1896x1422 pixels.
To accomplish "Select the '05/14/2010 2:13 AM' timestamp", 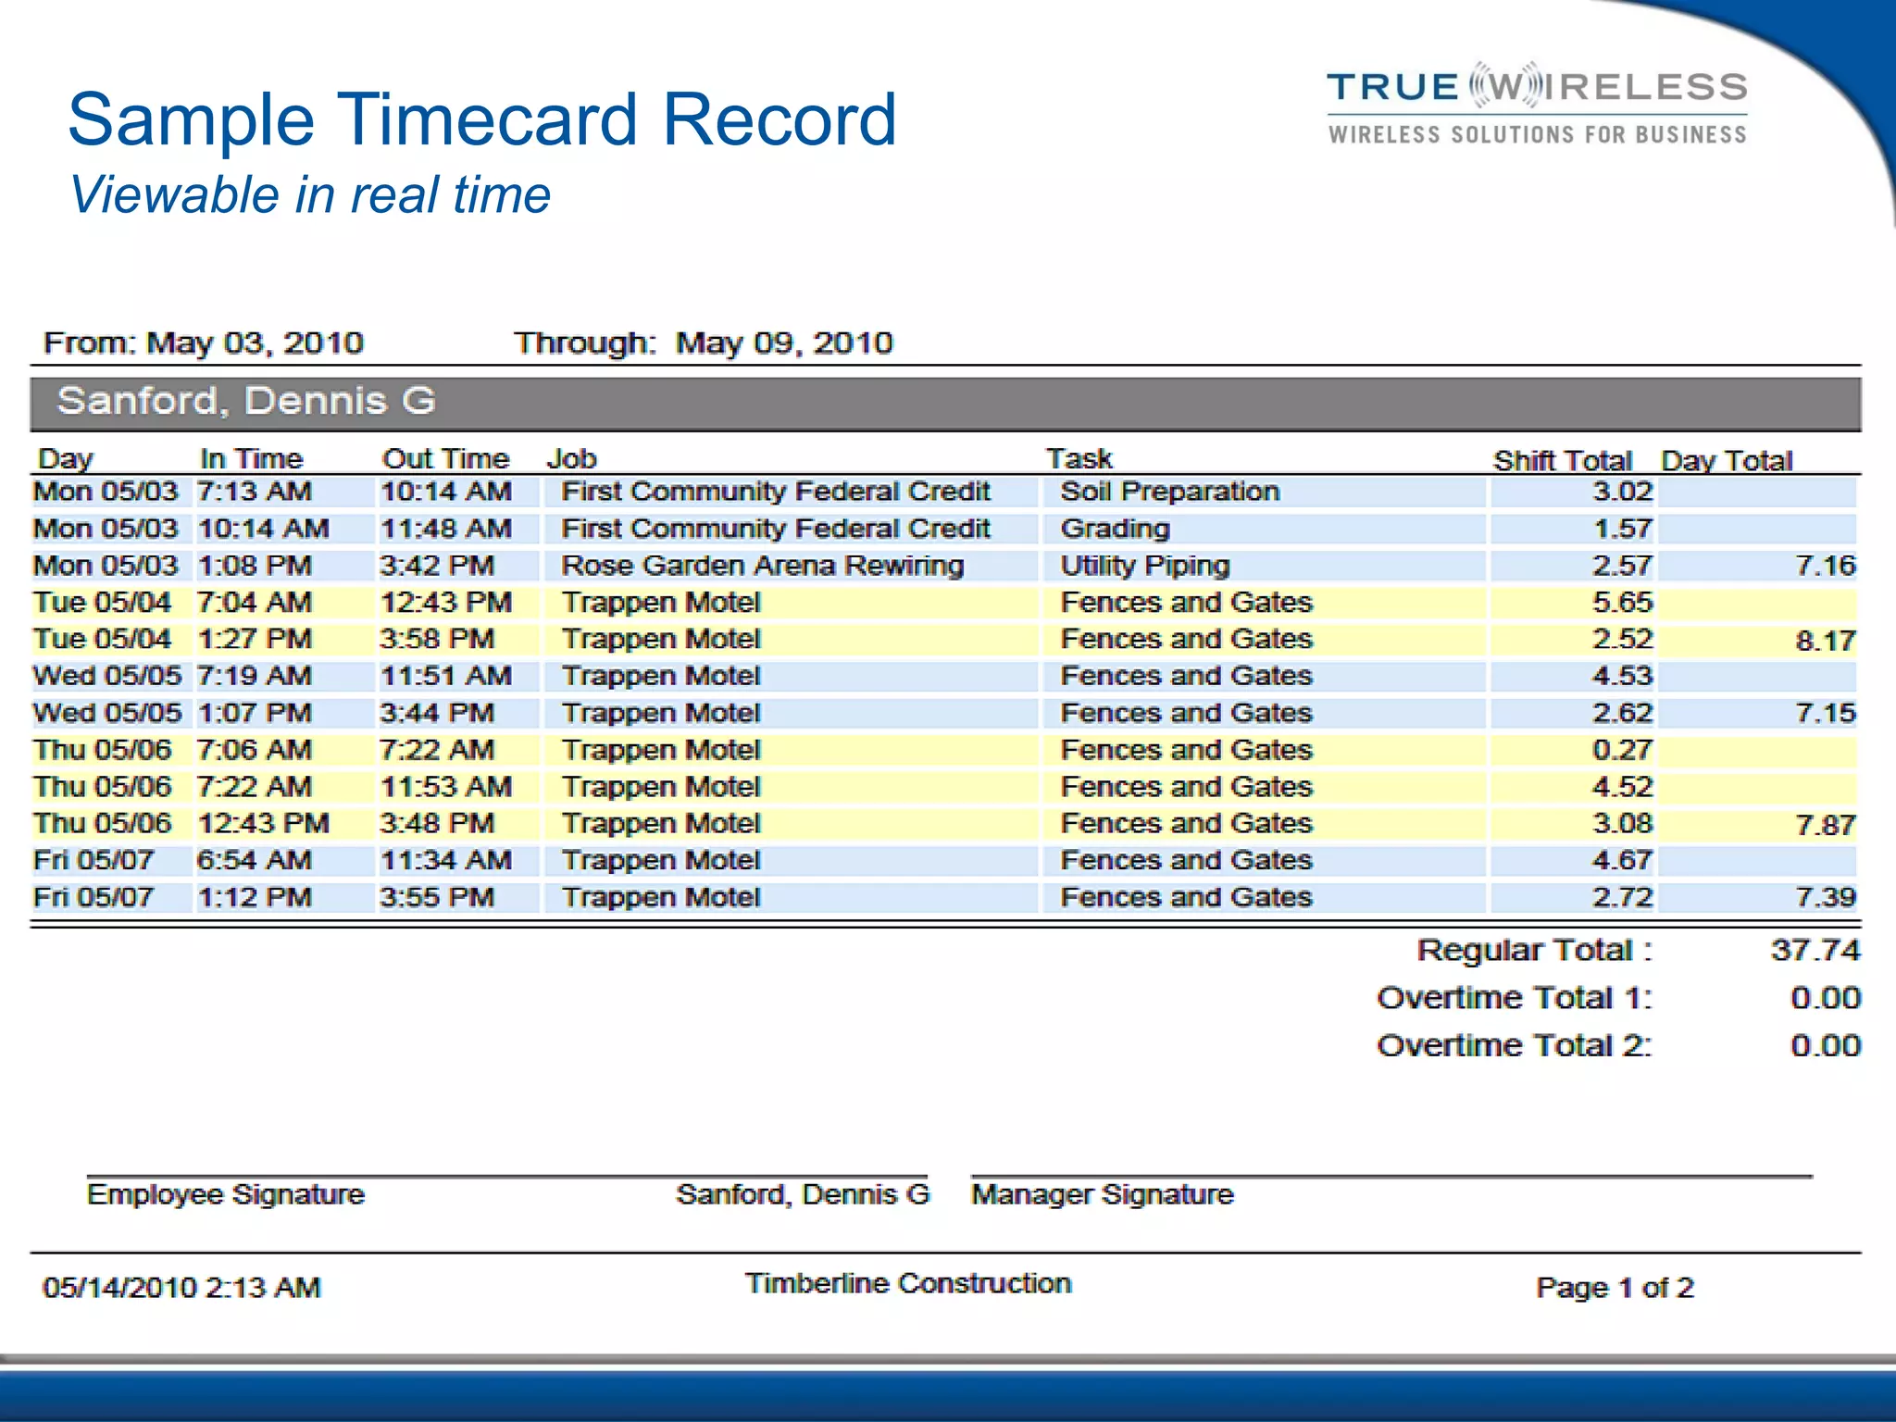I will (x=181, y=1288).
